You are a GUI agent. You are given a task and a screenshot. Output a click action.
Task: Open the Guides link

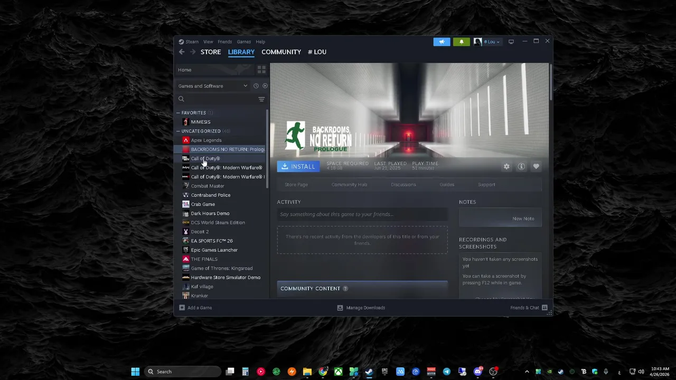point(447,185)
